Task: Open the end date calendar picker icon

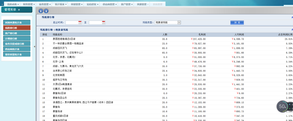Action: pyautogui.click(x=104, y=22)
